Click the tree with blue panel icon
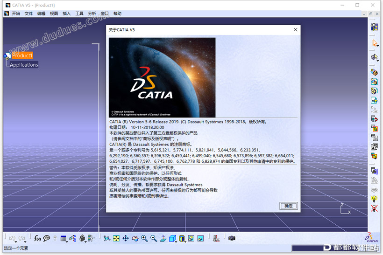The image size is (383, 255). (374, 171)
